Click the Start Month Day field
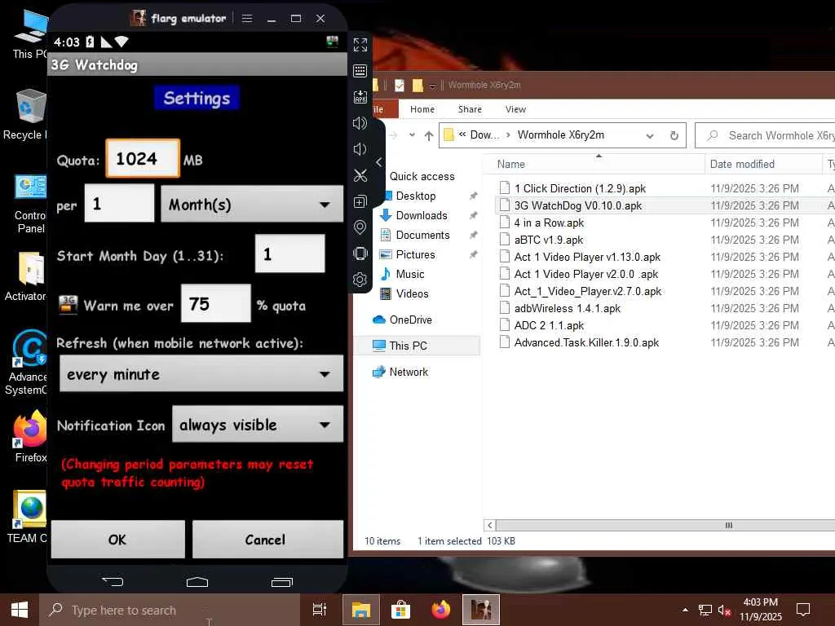The width and height of the screenshot is (835, 626). click(x=289, y=253)
